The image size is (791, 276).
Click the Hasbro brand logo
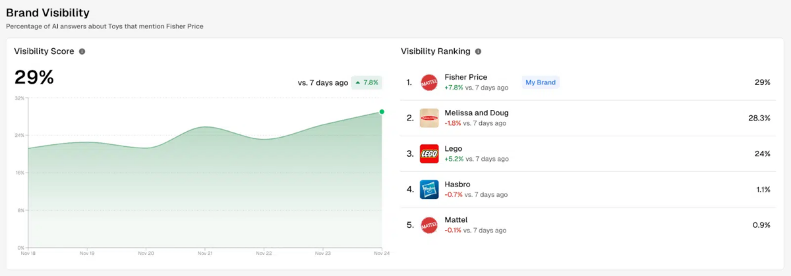(429, 189)
